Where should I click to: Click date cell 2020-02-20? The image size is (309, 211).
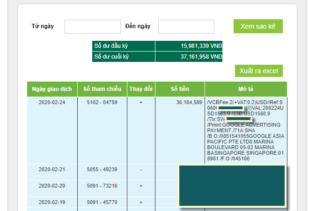click(52, 186)
